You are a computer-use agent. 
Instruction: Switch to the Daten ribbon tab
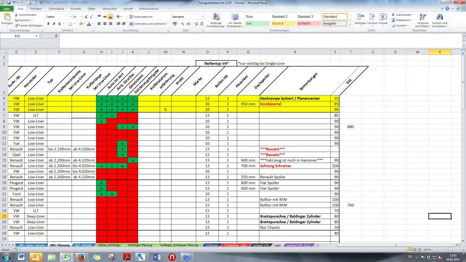(92, 9)
